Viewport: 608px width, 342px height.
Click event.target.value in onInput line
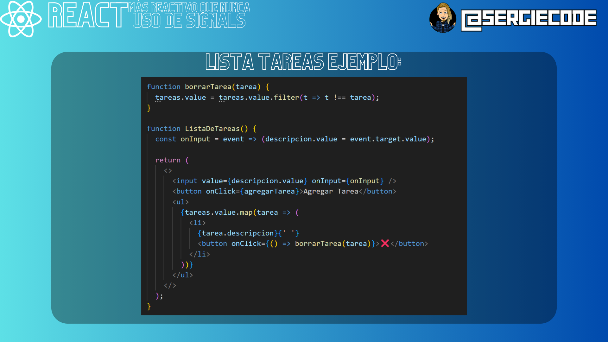tap(388, 139)
